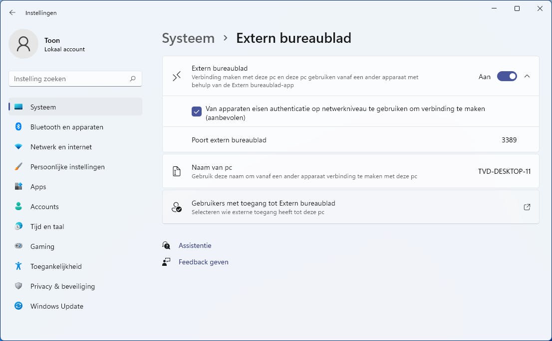The width and height of the screenshot is (552, 341).
Task: Collapse the Extern bureaublad section chevron
Action: point(527,77)
